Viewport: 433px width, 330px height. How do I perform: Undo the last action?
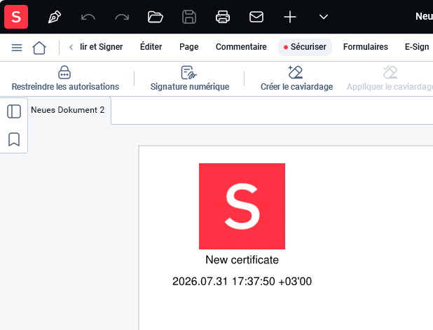point(88,17)
